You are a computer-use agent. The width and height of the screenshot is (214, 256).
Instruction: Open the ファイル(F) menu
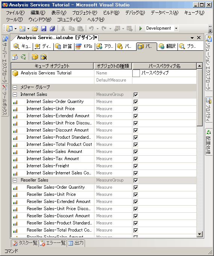pyautogui.click(x=15, y=12)
